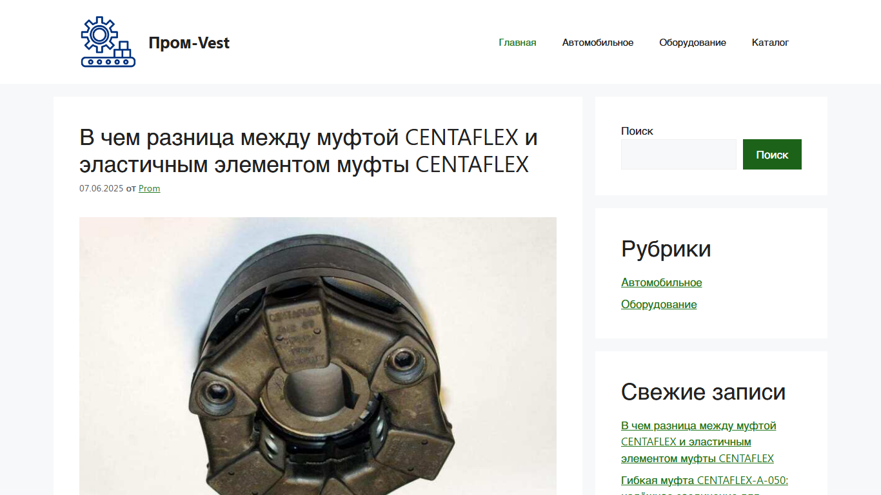Open author link Prom

[149, 188]
